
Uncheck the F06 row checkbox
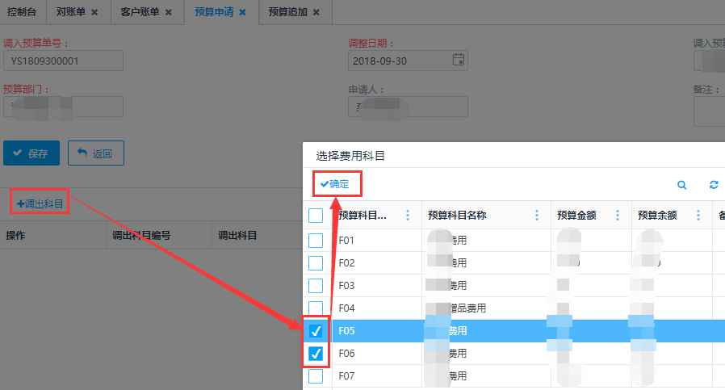tap(316, 353)
